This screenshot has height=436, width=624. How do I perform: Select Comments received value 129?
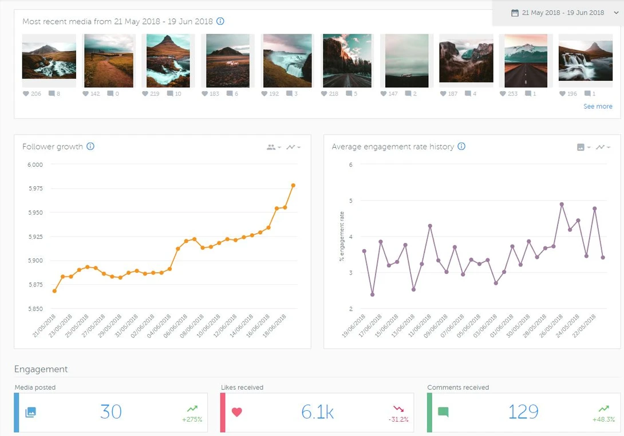[523, 412]
